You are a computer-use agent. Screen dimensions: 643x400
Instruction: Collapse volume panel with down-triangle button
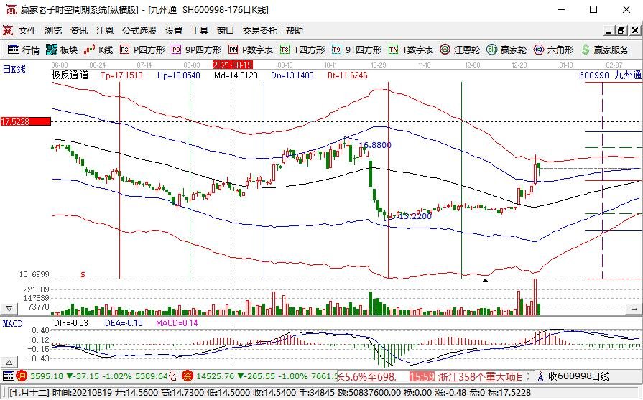tap(9, 309)
